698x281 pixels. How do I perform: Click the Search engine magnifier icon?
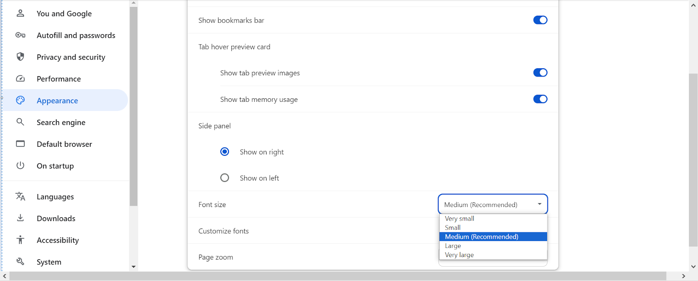pos(20,122)
